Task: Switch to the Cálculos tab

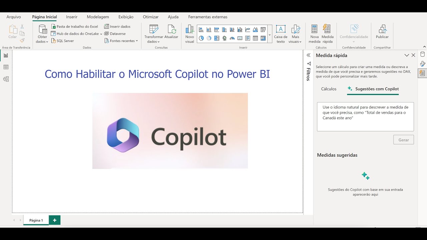Action: pos(329,89)
